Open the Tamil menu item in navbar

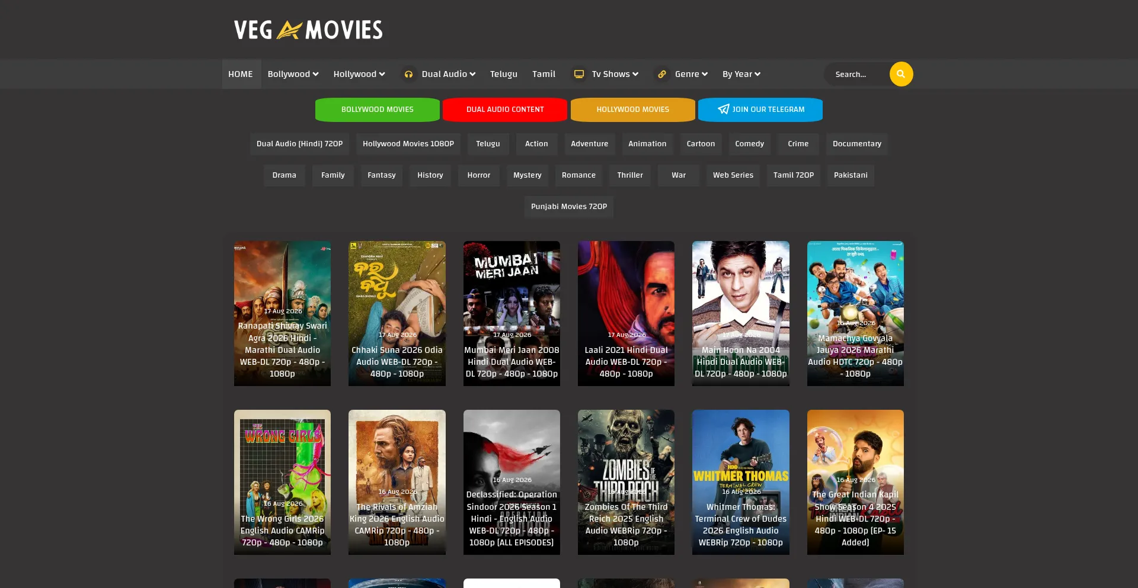tap(544, 74)
